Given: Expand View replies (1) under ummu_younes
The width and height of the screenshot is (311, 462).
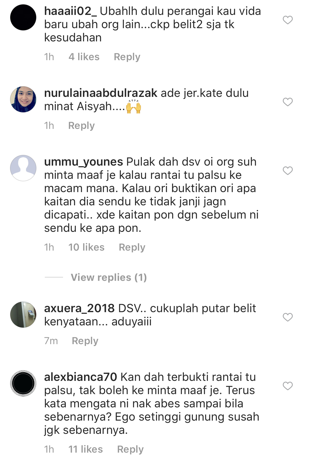Looking at the screenshot, I should [x=109, y=277].
